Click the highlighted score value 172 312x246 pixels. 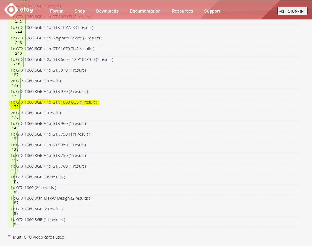pyautogui.click(x=15, y=107)
